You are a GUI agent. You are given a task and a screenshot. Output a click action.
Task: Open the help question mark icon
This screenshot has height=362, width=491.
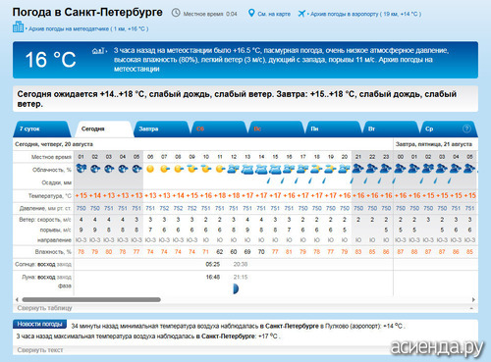pyautogui.click(x=466, y=129)
